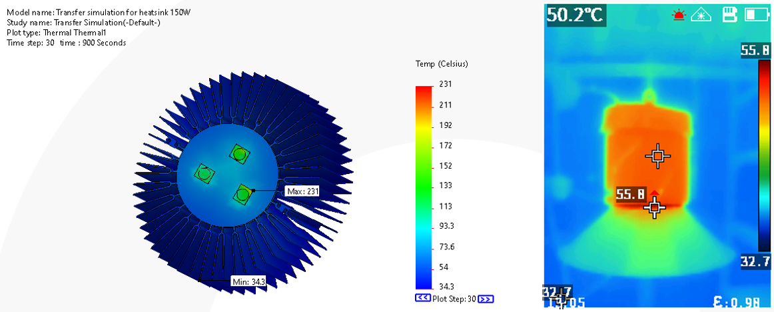Image resolution: width=774 pixels, height=312 pixels.
Task: Click the simulation temperature color bar
Action: [x=424, y=187]
